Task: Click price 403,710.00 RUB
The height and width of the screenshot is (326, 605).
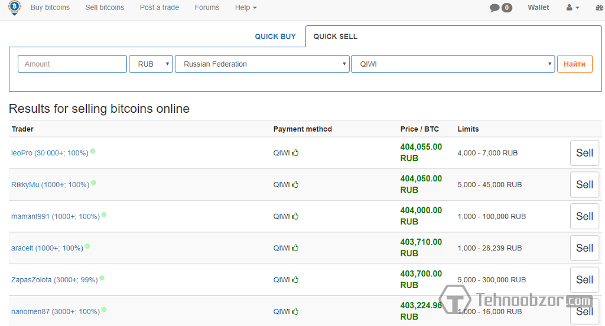Action: (421, 247)
